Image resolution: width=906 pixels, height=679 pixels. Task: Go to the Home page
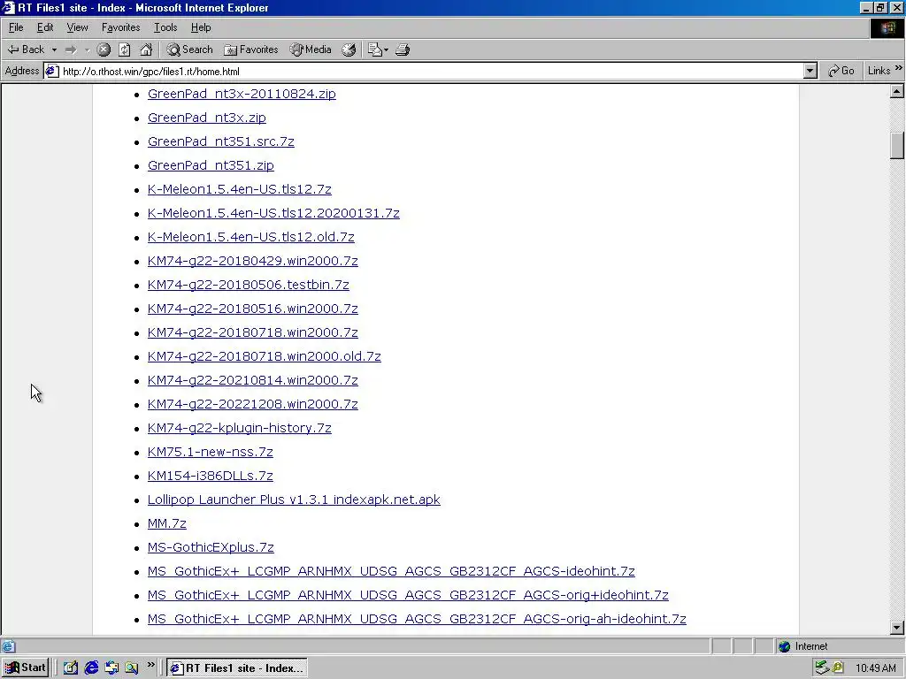tap(146, 50)
